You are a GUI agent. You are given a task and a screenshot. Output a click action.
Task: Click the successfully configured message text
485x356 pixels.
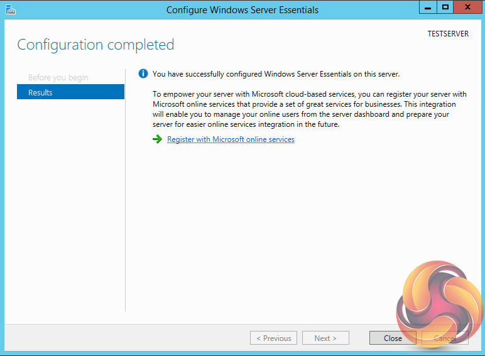(x=276, y=74)
